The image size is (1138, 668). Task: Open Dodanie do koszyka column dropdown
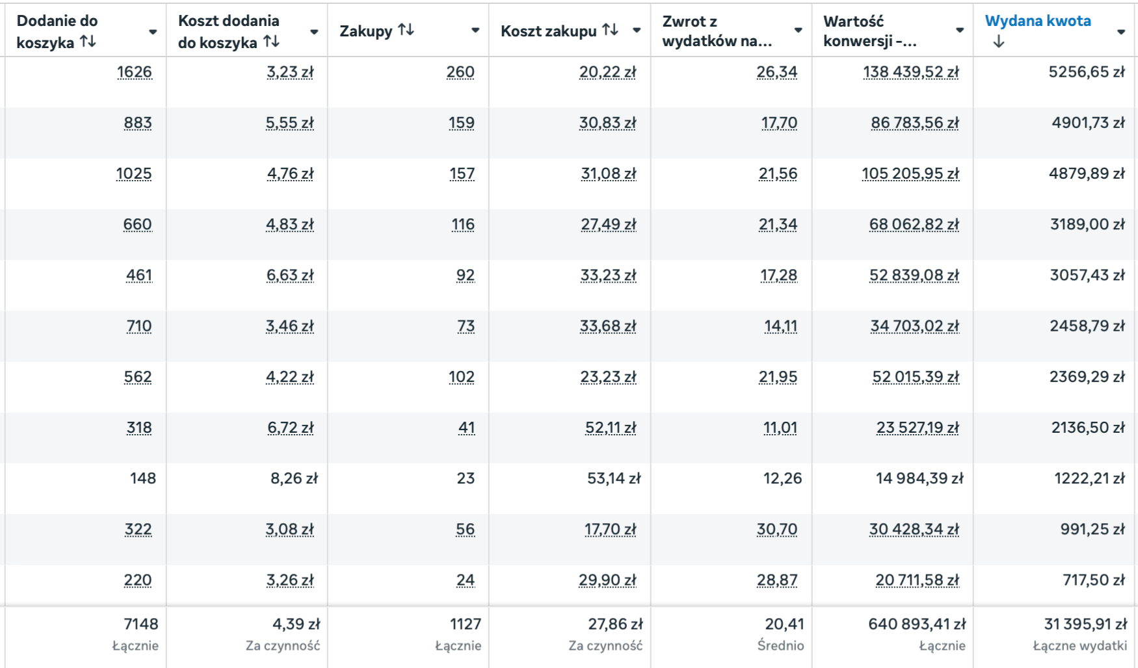coord(153,32)
